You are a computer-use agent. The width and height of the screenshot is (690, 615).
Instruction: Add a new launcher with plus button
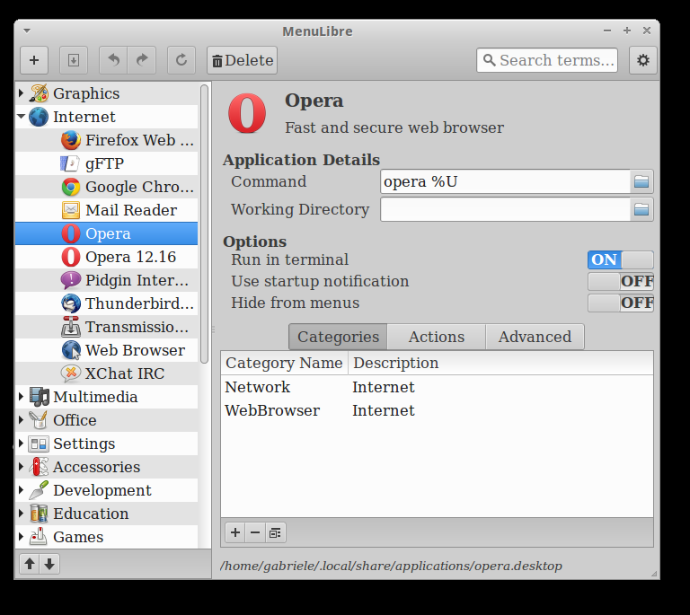click(34, 60)
